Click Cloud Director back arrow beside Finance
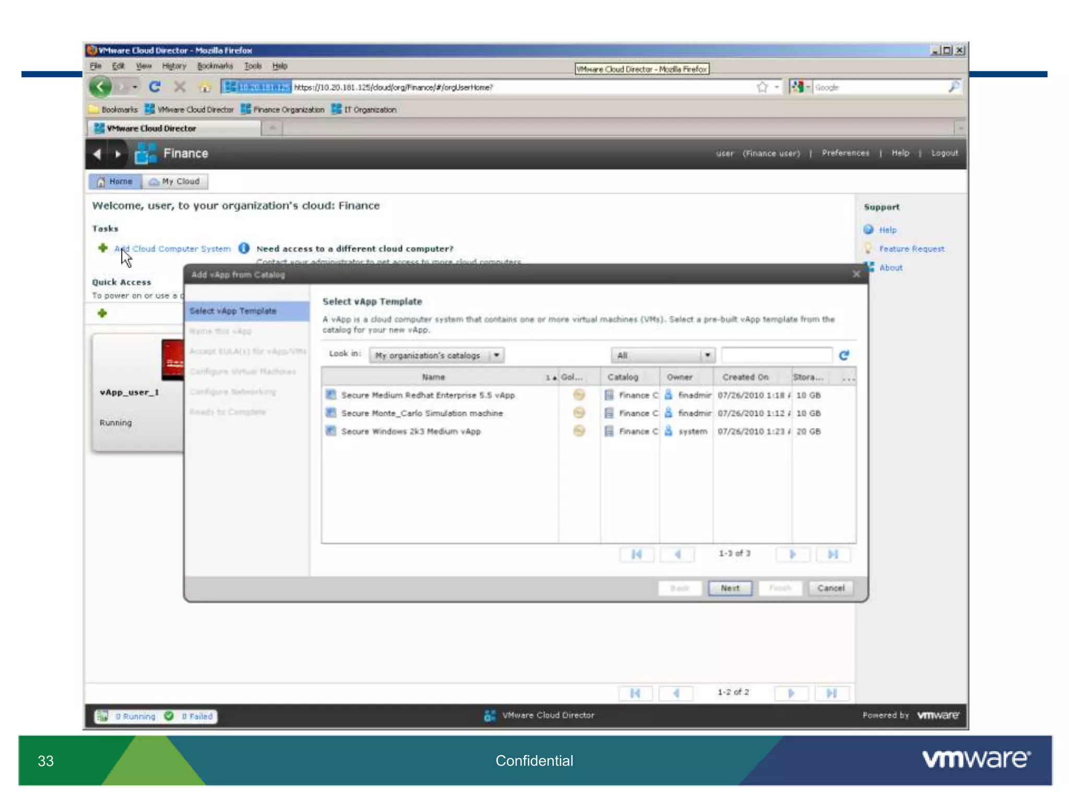 [97, 154]
